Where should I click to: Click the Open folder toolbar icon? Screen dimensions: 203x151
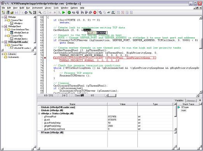(12, 12)
